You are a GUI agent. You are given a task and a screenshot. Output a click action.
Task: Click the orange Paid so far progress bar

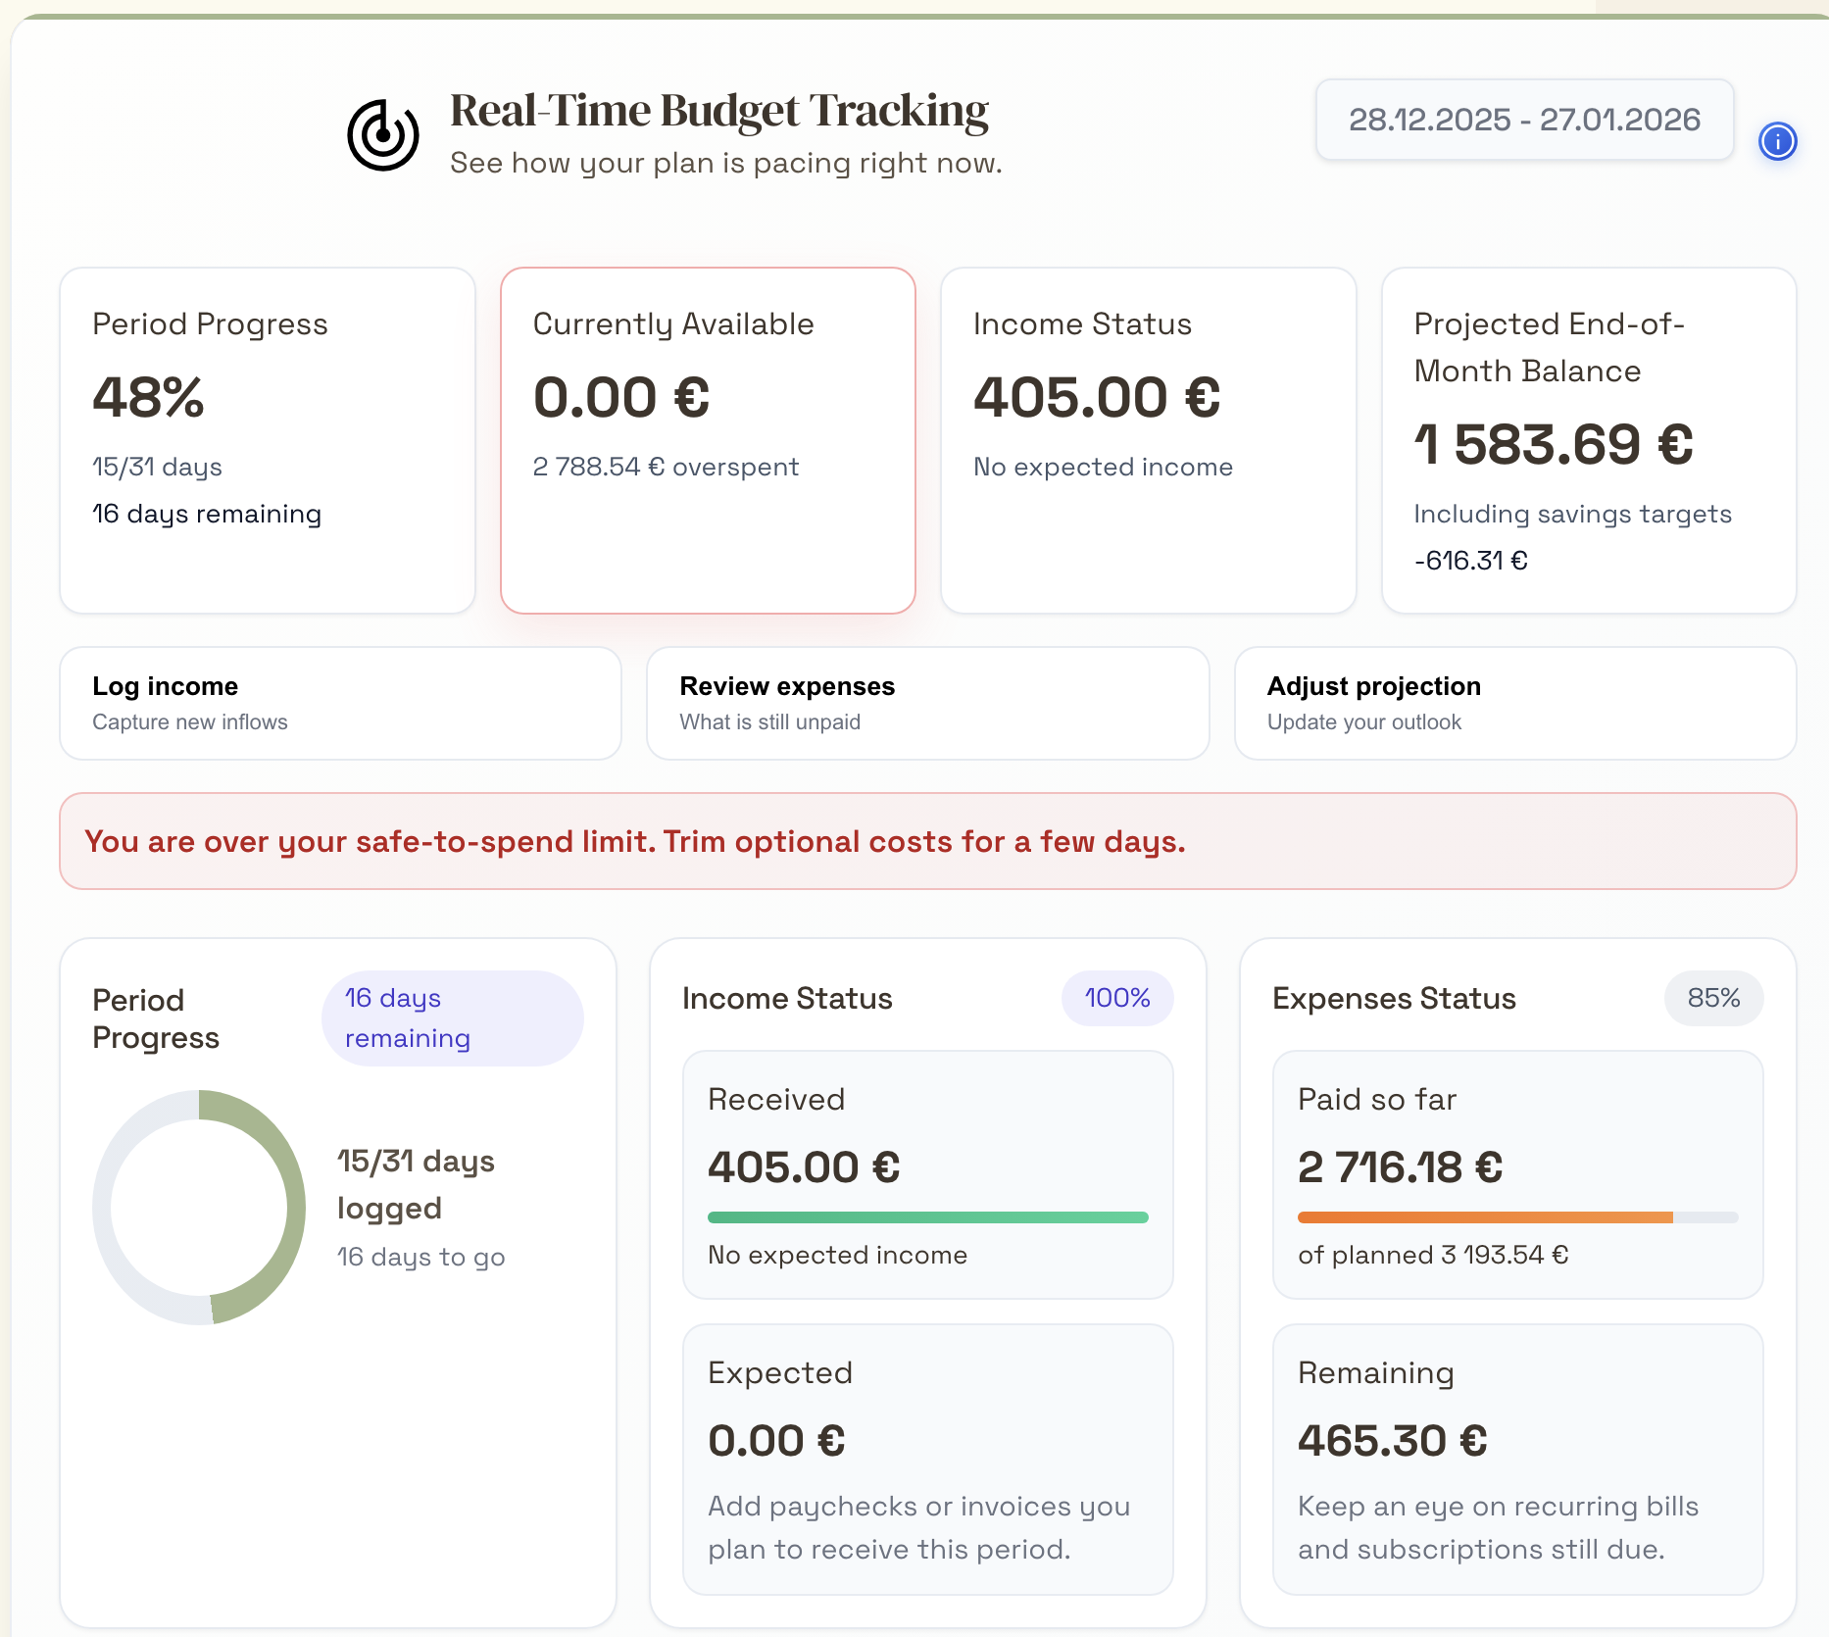click(1517, 1216)
